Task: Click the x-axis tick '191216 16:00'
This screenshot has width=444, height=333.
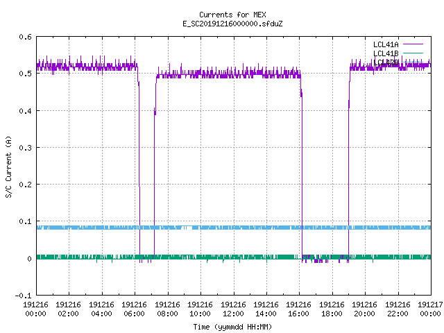Action: tap(299, 309)
